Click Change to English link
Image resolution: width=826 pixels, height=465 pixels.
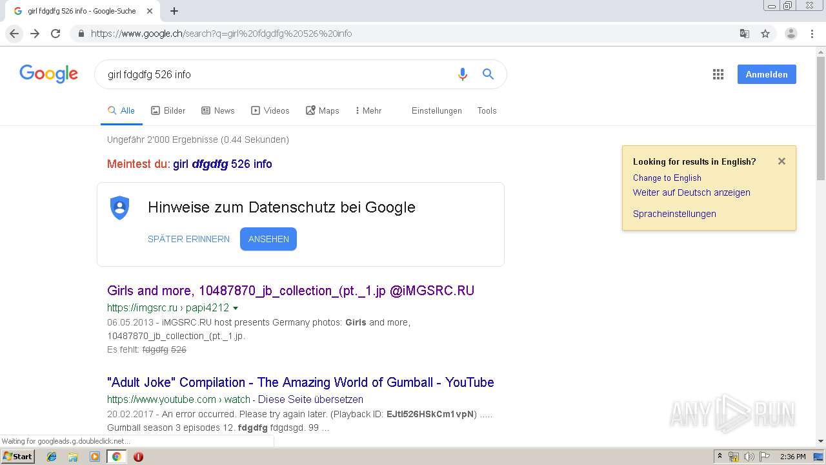[667, 178]
